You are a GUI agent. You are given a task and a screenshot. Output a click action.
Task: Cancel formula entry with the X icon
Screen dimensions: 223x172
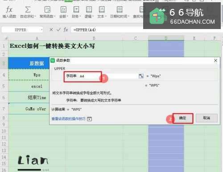(x=51, y=30)
